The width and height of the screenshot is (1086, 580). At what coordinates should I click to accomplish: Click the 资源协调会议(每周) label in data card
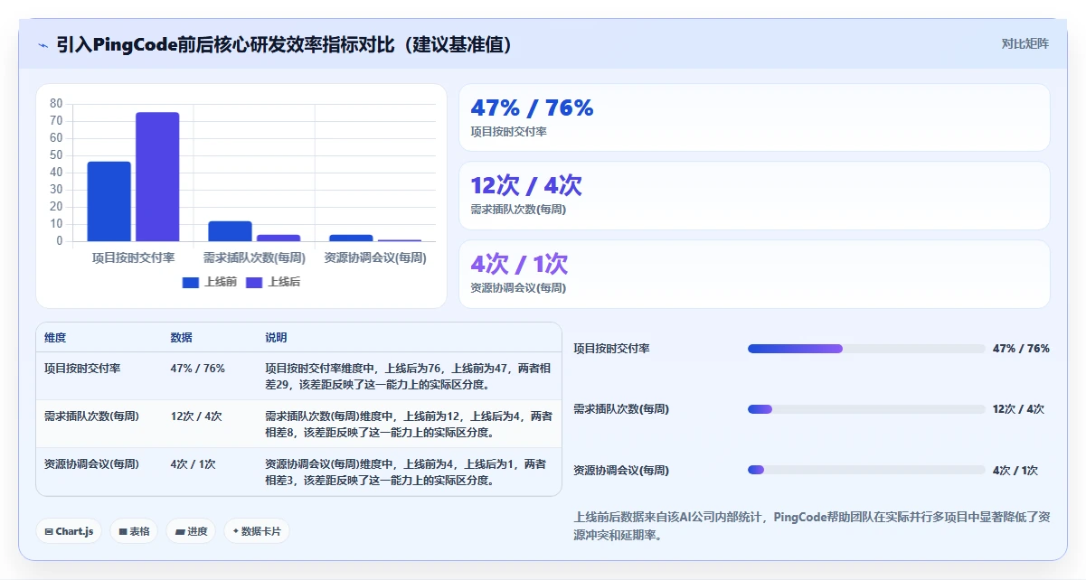(518, 288)
